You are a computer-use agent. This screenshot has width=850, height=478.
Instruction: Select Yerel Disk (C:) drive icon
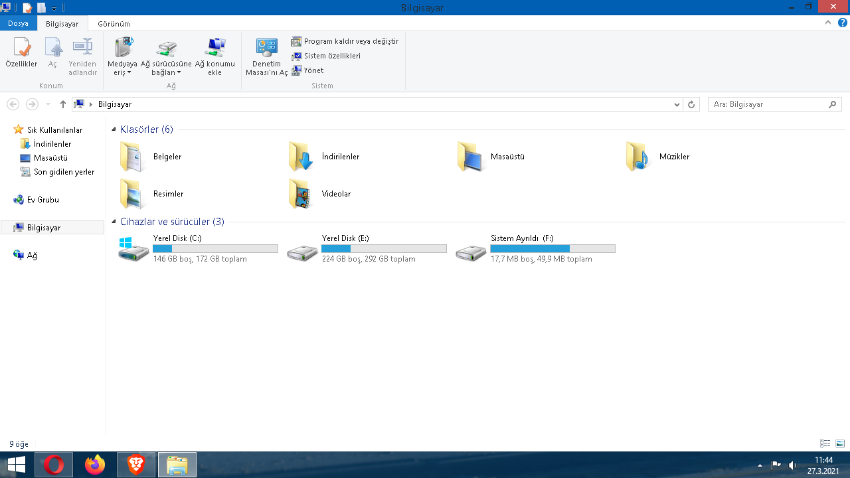(133, 249)
